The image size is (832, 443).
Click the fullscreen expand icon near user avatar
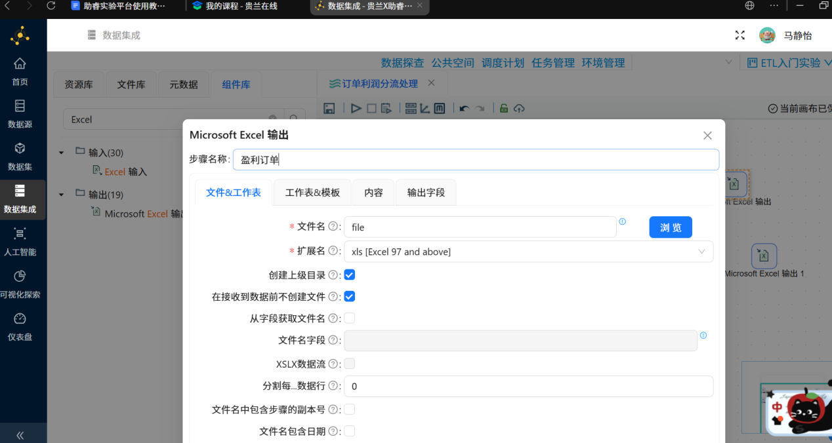click(740, 35)
